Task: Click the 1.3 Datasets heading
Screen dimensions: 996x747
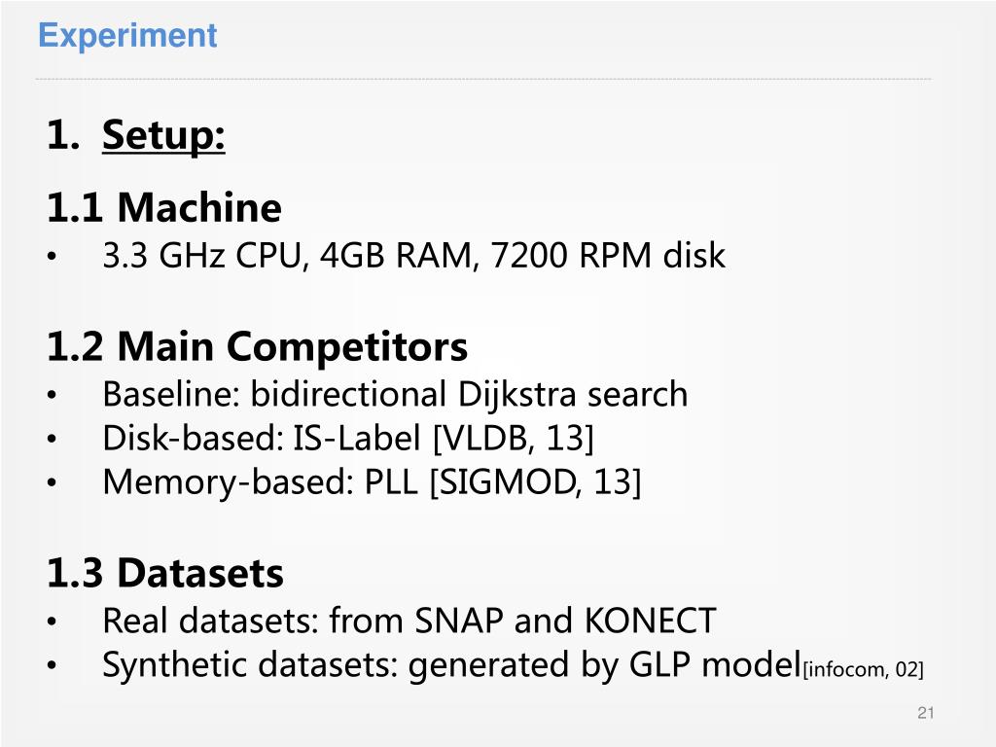Action: tap(165, 573)
